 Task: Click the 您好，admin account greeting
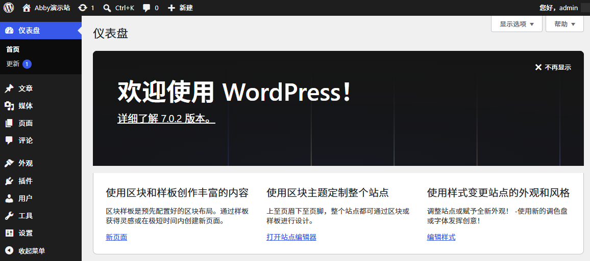pyautogui.click(x=558, y=8)
